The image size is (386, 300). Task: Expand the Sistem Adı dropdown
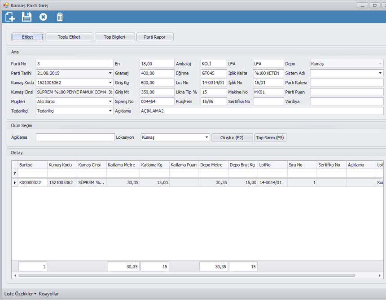pos(380,73)
